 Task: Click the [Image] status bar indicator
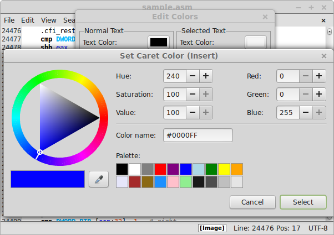212,228
